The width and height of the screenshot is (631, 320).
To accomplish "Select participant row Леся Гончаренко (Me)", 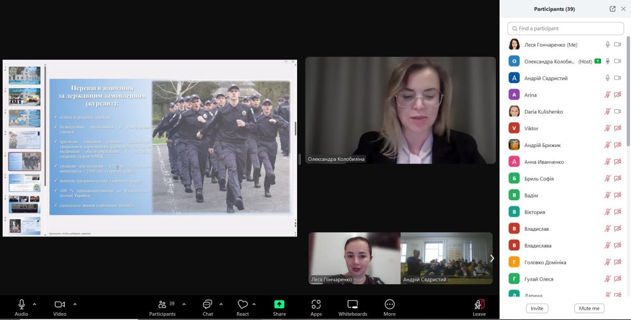I will 565,45.
